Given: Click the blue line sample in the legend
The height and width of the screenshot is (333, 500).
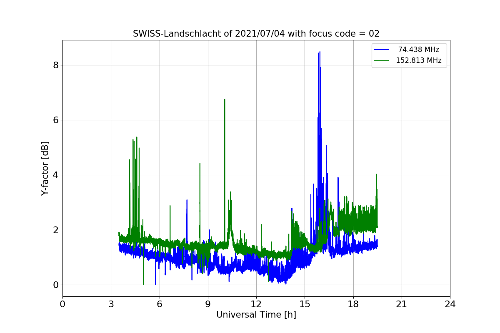Looking at the screenshot, I should pos(381,50).
